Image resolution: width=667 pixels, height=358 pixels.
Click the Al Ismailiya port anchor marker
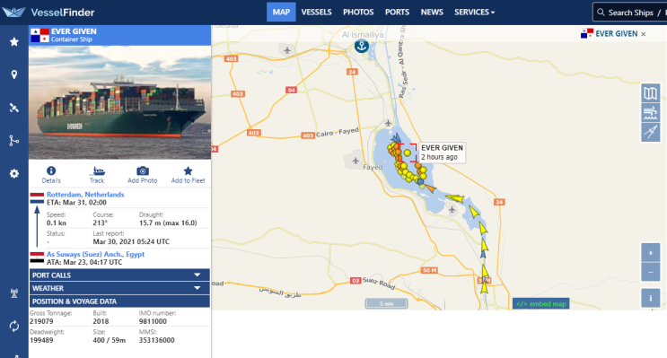(x=362, y=46)
